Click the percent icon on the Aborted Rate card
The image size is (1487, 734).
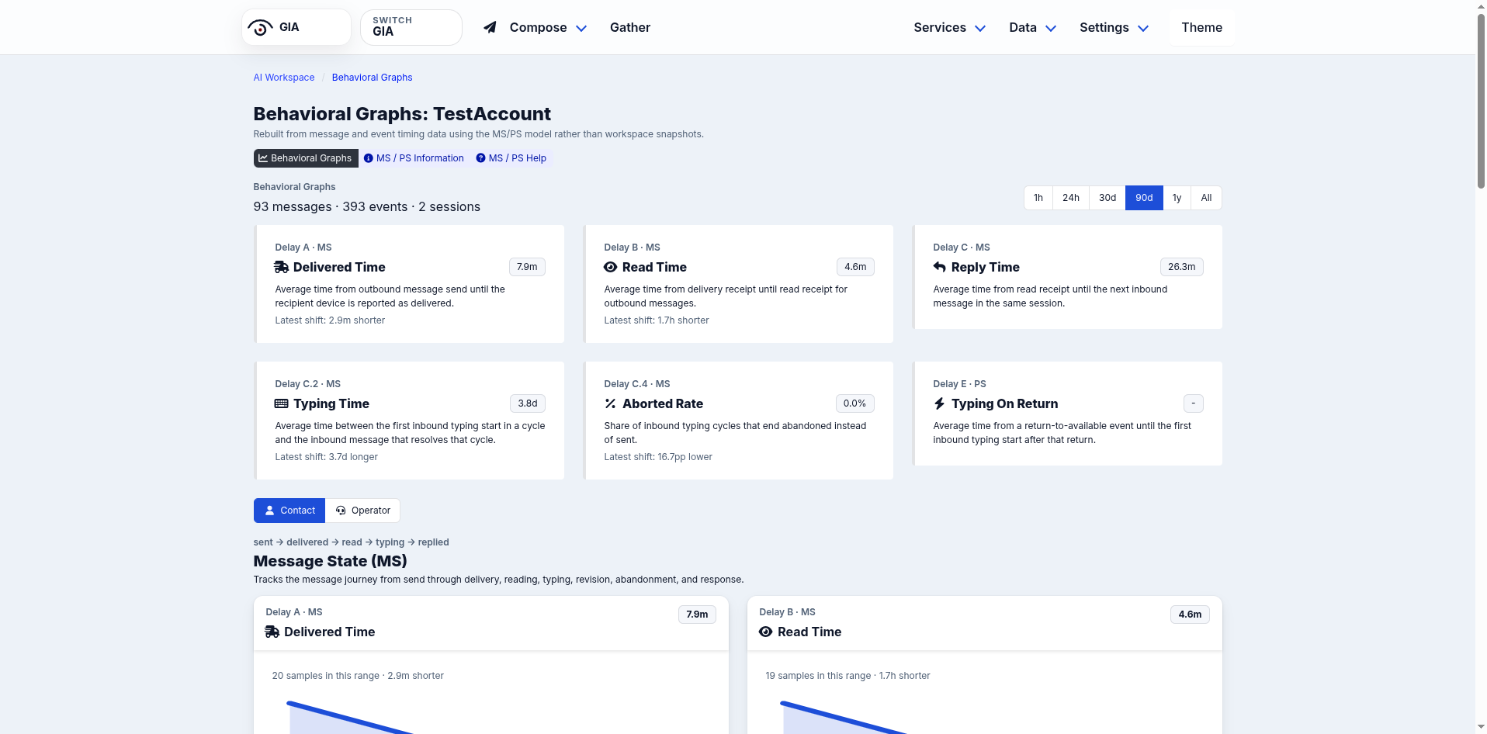tap(610, 403)
